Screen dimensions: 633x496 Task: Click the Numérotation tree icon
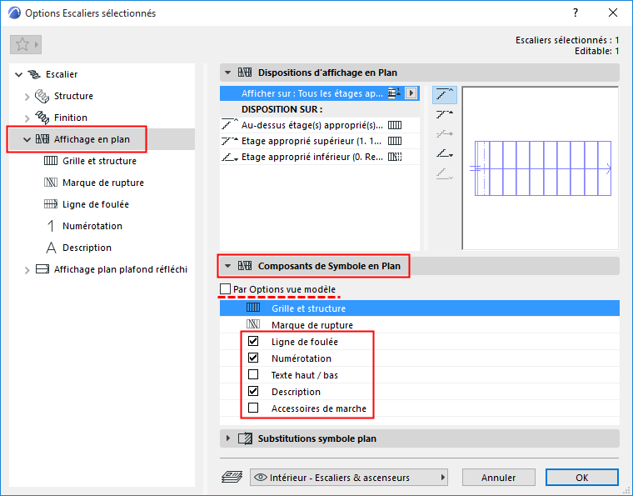[51, 226]
